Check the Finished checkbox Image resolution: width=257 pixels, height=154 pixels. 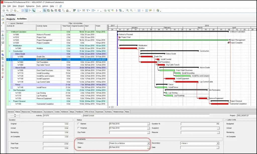click(79, 128)
